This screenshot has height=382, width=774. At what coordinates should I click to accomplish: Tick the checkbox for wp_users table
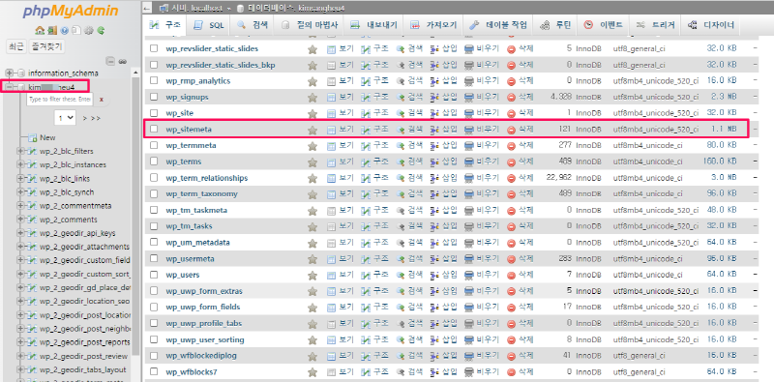(x=154, y=275)
